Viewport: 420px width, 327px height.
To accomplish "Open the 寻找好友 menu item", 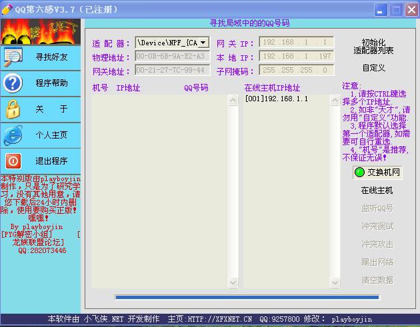I will 41,57.
